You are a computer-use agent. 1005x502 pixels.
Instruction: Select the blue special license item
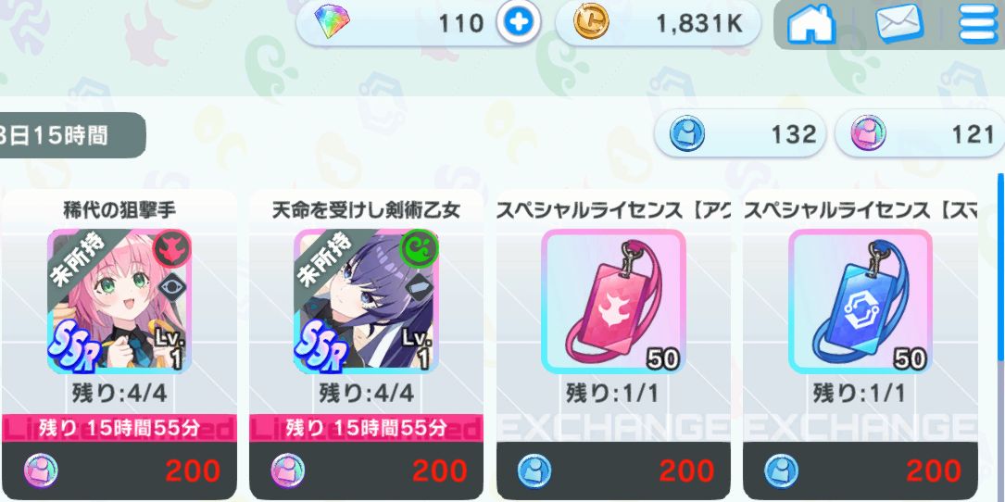(861, 301)
